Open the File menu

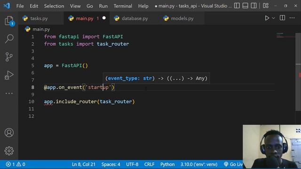20,6
